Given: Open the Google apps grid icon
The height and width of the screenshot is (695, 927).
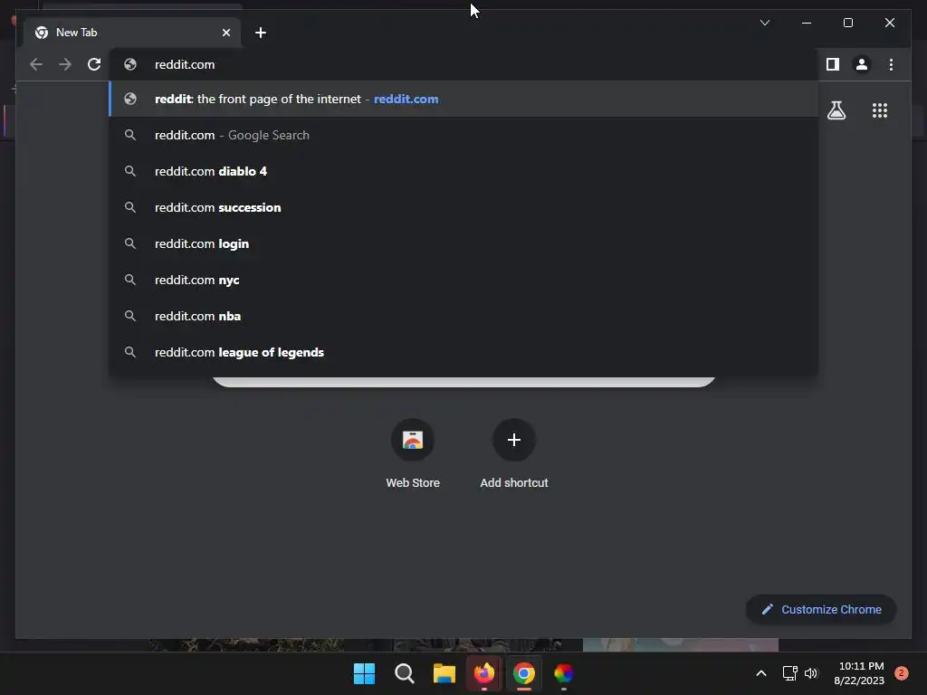Looking at the screenshot, I should pyautogui.click(x=880, y=110).
